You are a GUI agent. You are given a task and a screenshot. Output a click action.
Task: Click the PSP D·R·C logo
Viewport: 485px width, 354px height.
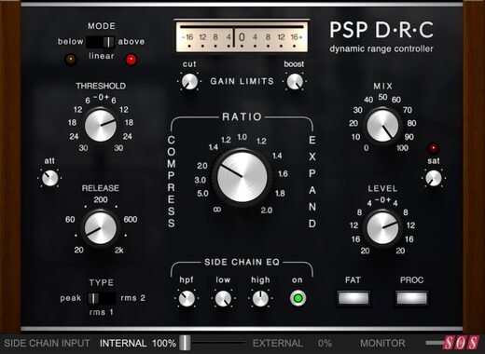pos(381,30)
